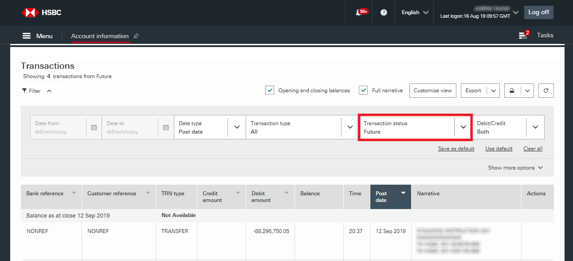Open the Tasks list icon
Screen dimensions: 573x261
[x=523, y=36]
